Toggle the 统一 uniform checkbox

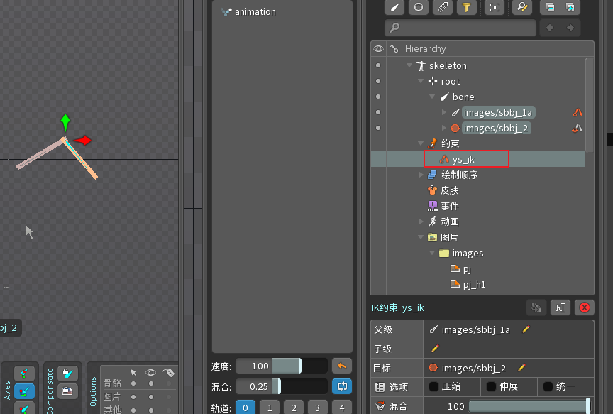click(548, 387)
